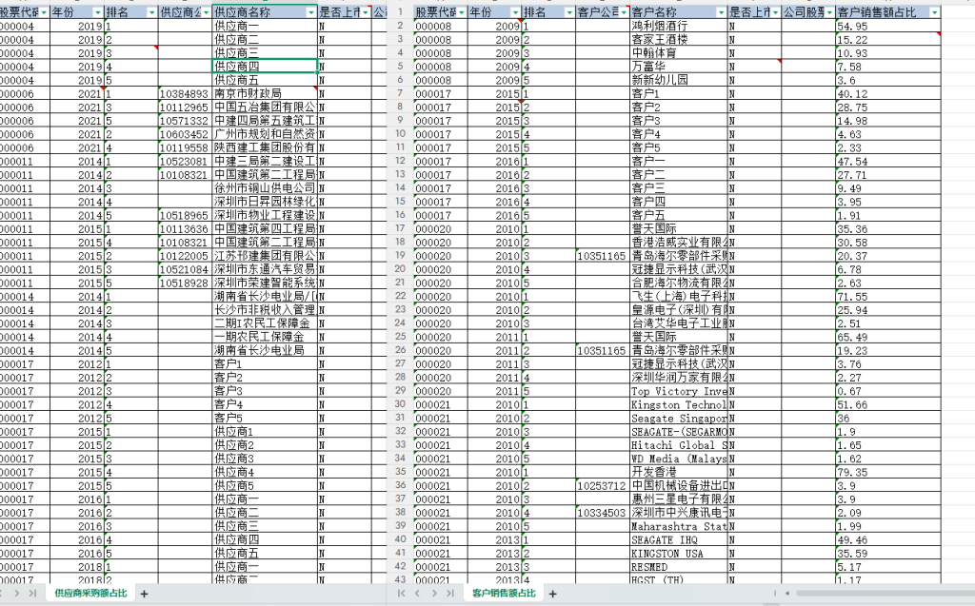This screenshot has height=606, width=975.
Task: Click the first-sheet navigation icon in left window
Action: (x=3, y=594)
